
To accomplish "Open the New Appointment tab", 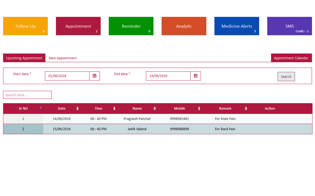I will coord(63,58).
